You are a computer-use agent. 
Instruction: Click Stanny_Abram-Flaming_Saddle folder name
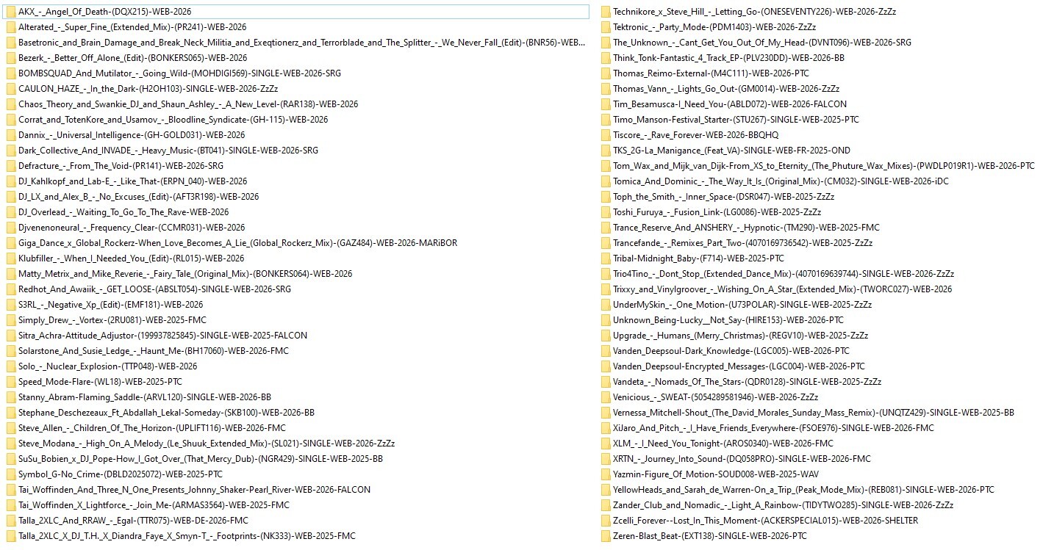pos(145,397)
